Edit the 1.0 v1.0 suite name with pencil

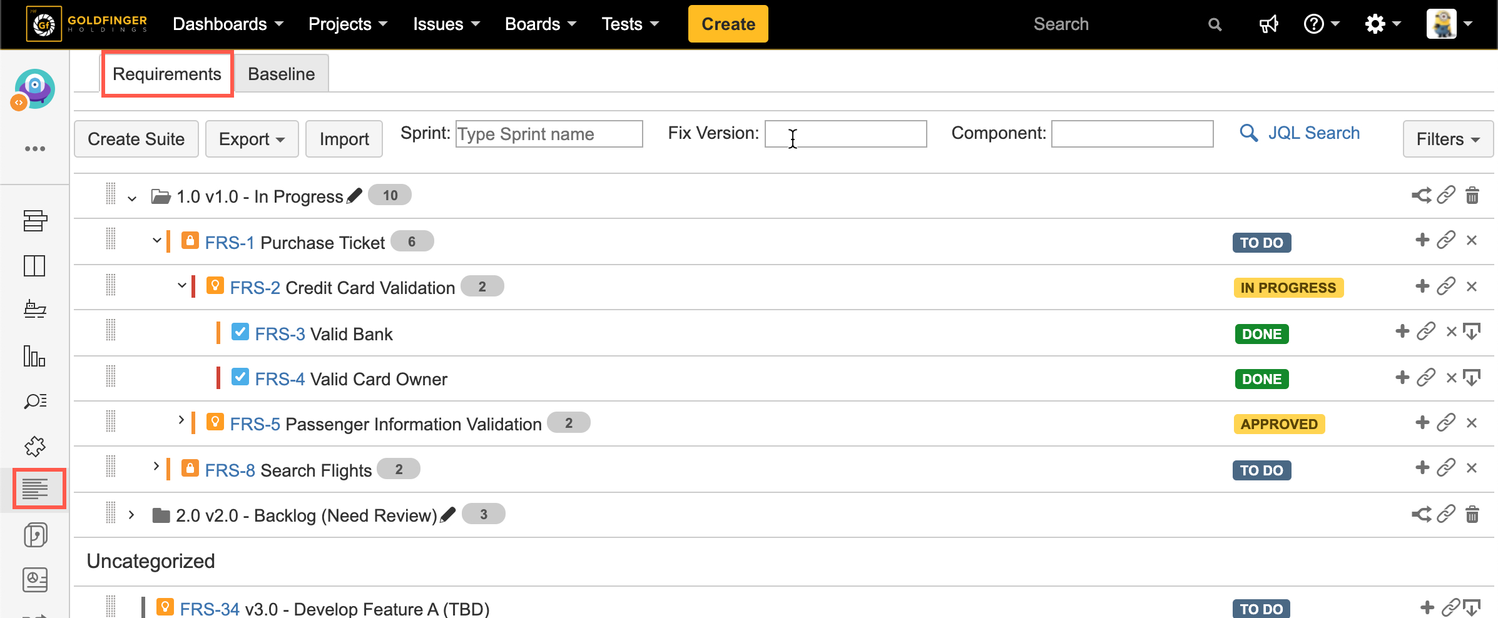[x=354, y=196]
